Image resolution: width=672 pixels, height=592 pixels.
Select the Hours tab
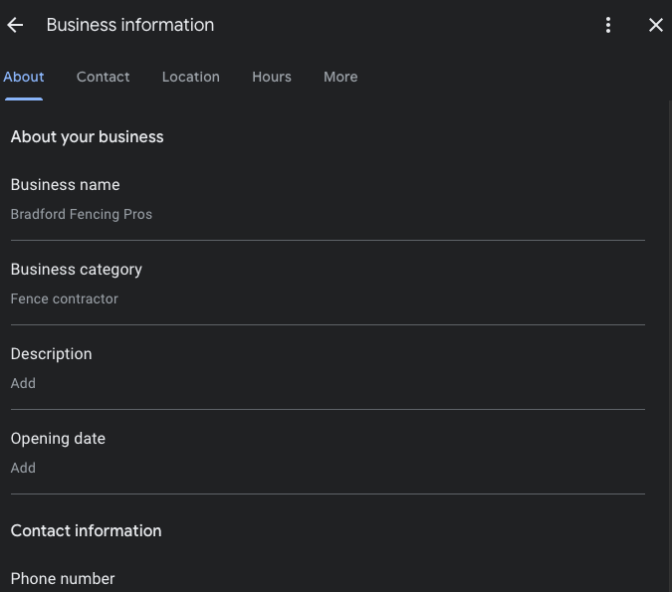point(272,77)
